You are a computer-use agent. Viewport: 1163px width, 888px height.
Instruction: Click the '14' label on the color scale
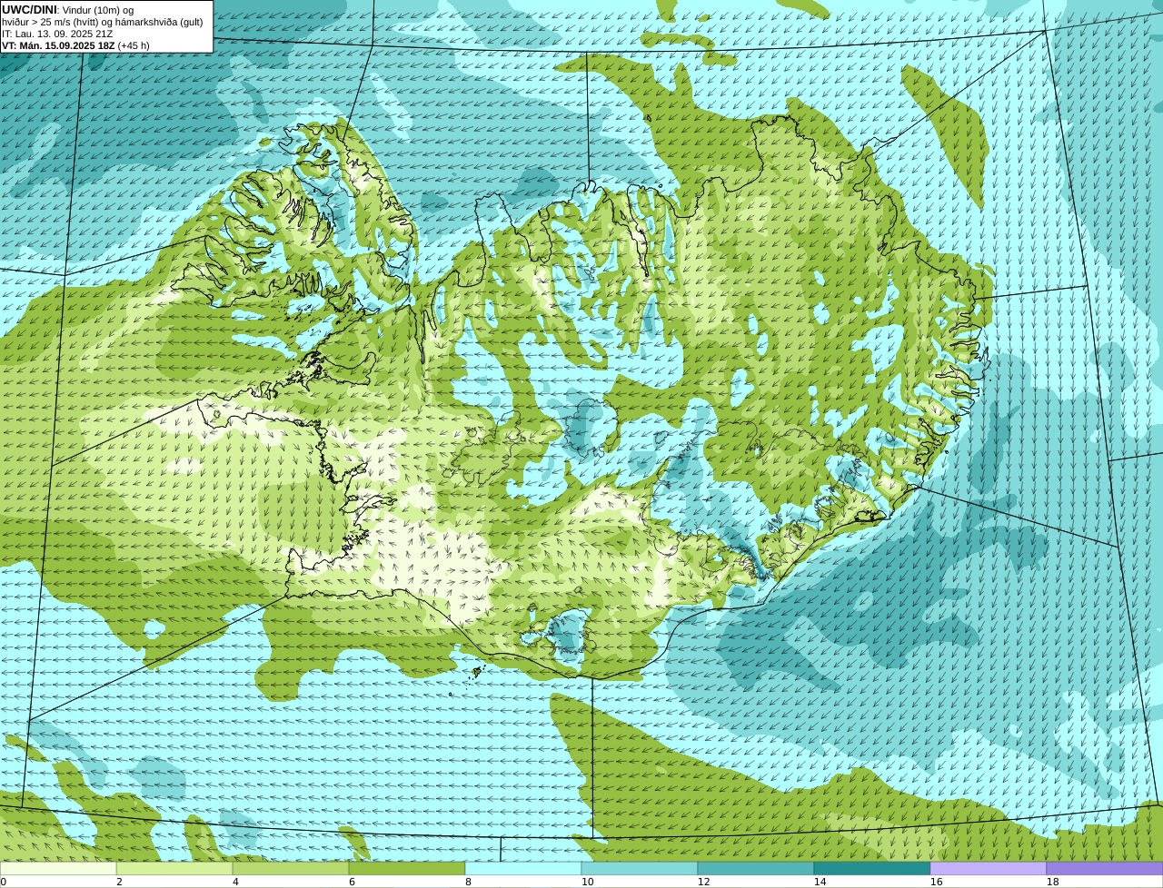[x=820, y=882]
